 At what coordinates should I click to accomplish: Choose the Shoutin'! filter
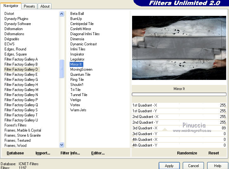coord(77,85)
